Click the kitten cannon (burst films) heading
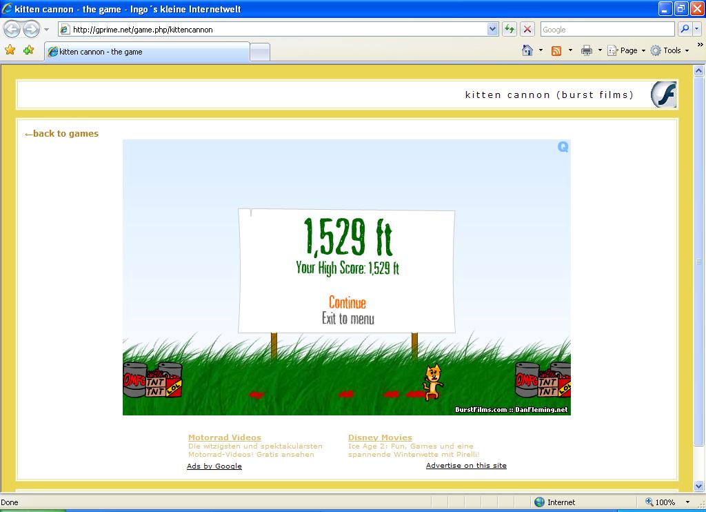 click(x=549, y=95)
